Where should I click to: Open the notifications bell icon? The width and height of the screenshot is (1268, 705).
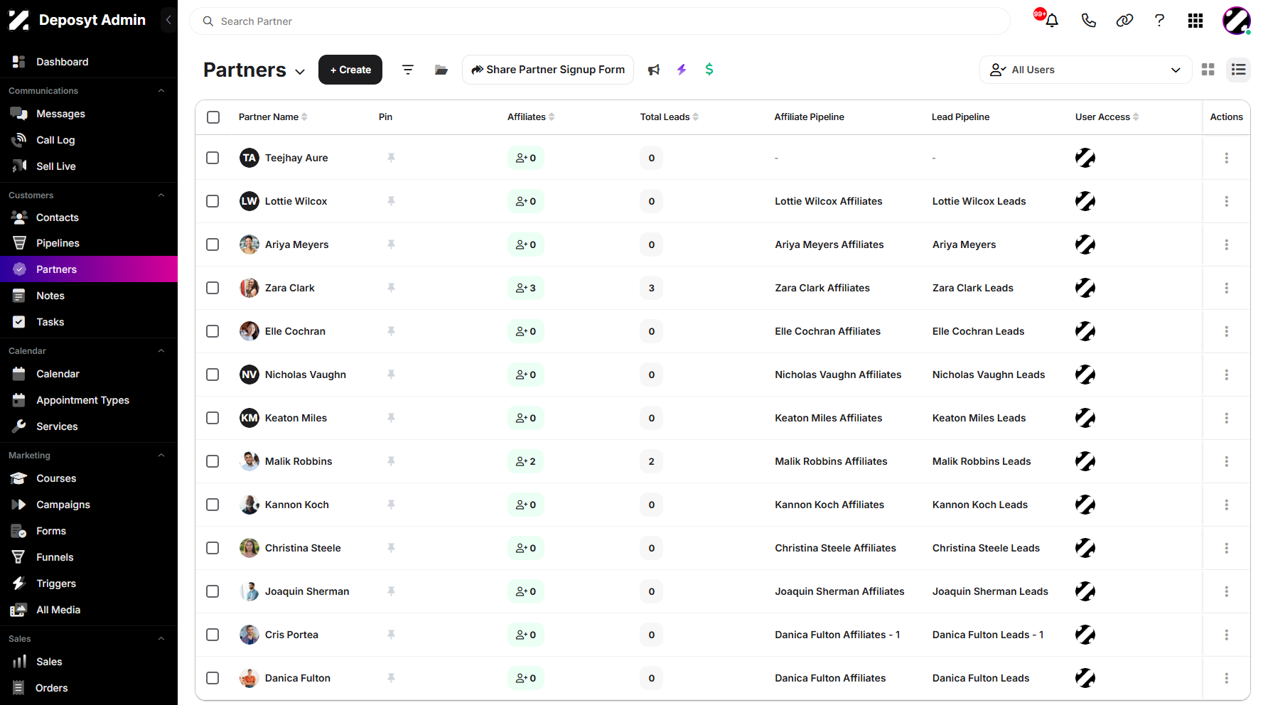point(1052,21)
